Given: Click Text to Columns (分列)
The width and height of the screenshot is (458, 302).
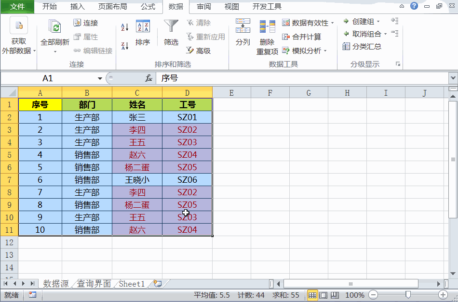Looking at the screenshot, I should [242, 32].
